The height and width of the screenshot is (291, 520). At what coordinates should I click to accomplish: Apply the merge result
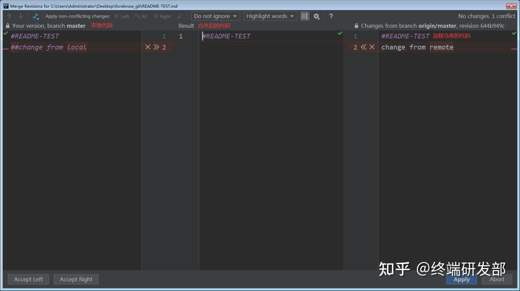(x=461, y=279)
